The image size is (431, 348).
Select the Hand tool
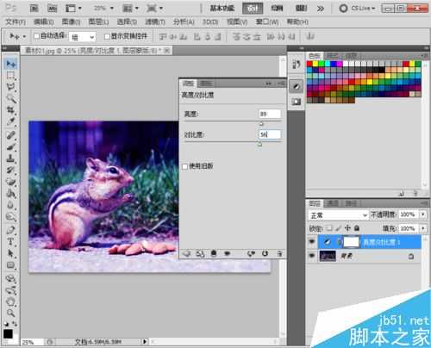tap(11, 301)
